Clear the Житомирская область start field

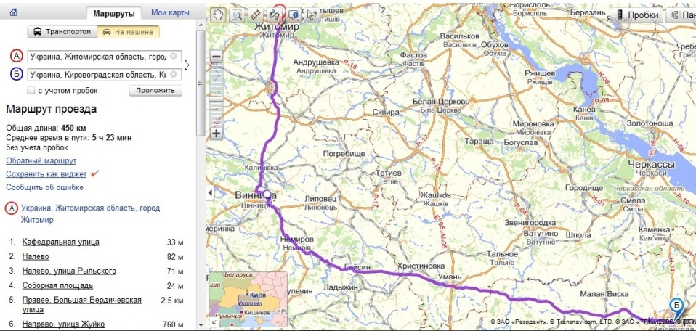(x=173, y=56)
